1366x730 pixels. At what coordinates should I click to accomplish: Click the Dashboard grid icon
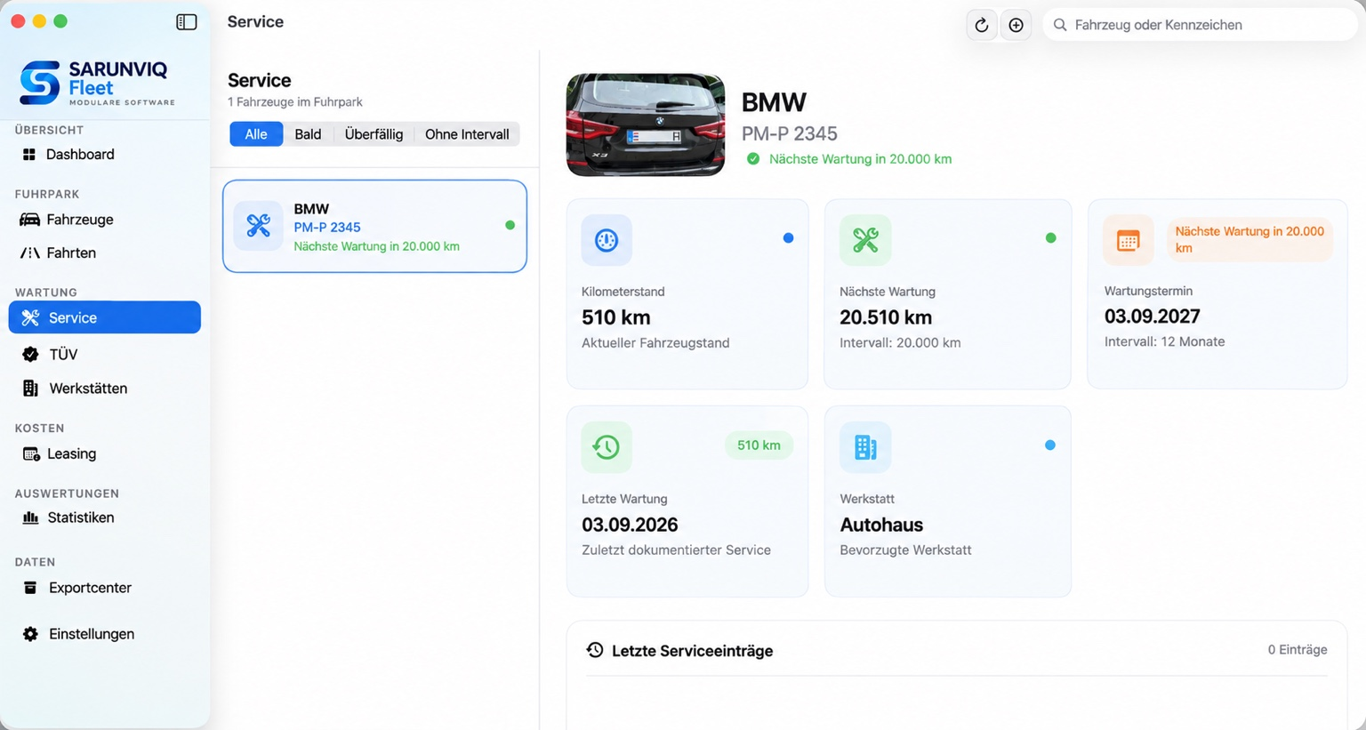coord(29,155)
